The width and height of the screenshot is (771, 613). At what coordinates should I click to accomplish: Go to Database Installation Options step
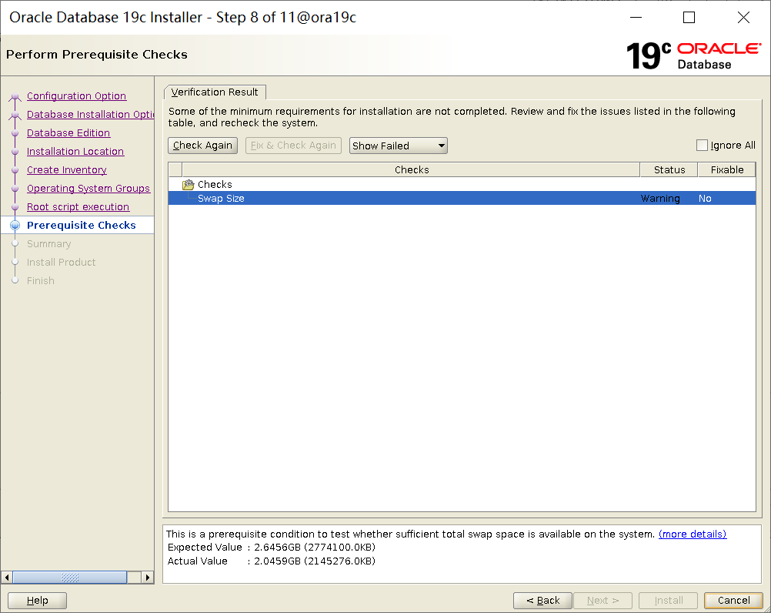click(91, 114)
